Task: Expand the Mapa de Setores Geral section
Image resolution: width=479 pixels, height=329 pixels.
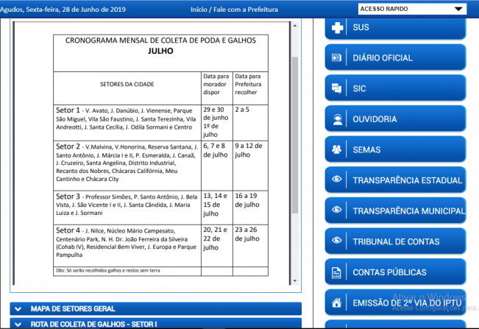Action: click(155, 308)
